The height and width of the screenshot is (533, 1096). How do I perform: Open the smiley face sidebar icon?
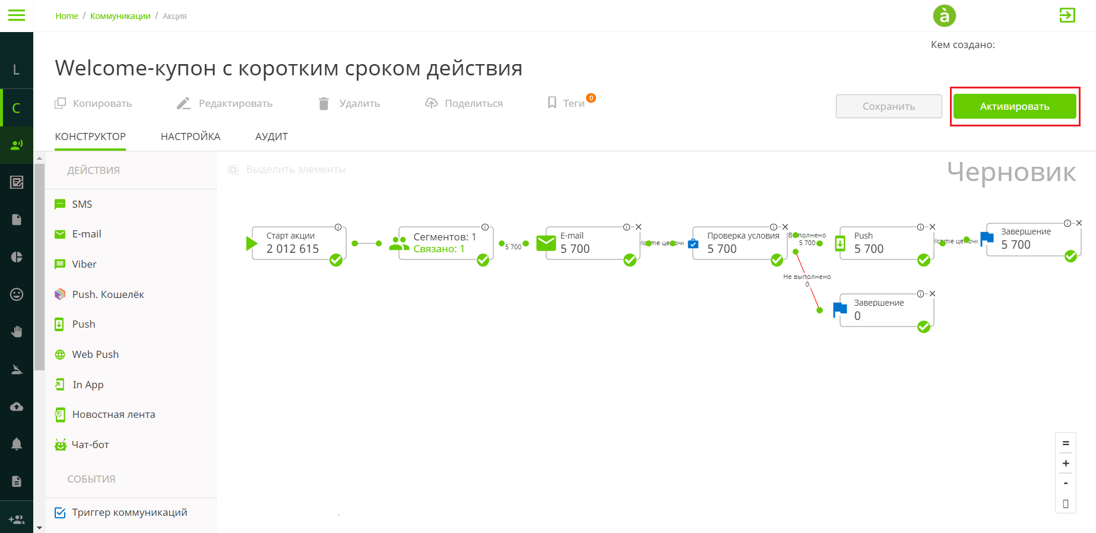point(17,294)
